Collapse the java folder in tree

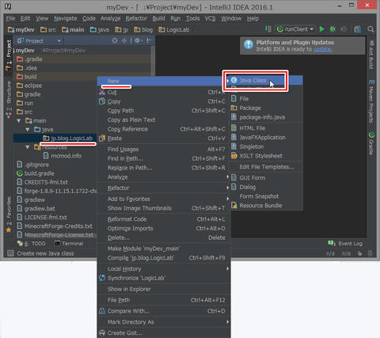pyautogui.click(x=28, y=130)
